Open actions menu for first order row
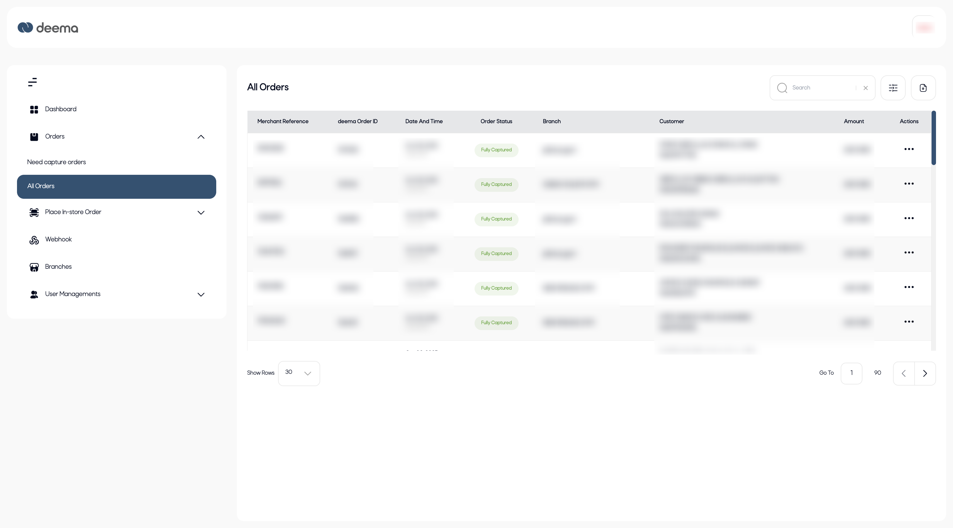Viewport: 953px width, 528px height. tap(909, 149)
